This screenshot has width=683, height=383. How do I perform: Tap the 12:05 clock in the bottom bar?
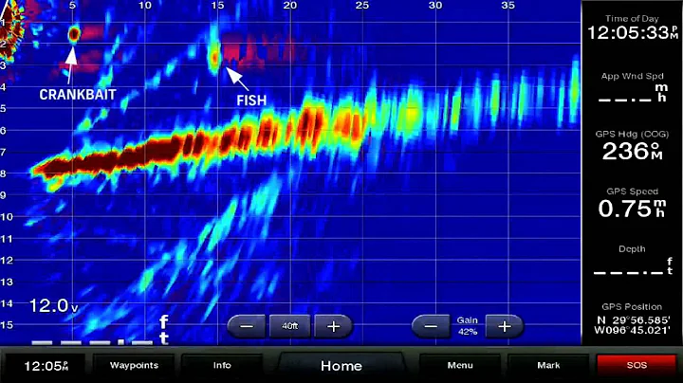[x=46, y=366]
